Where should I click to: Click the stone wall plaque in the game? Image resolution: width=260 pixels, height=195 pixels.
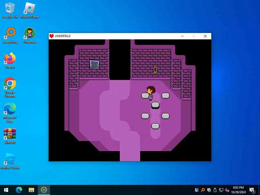point(94,65)
